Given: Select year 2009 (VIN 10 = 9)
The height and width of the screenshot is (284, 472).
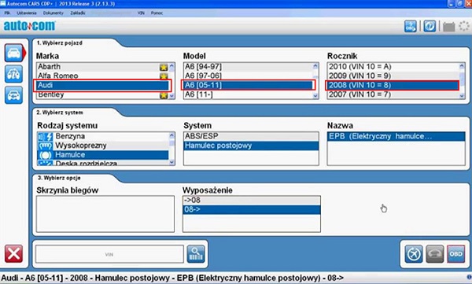Looking at the screenshot, I should pos(393,76).
